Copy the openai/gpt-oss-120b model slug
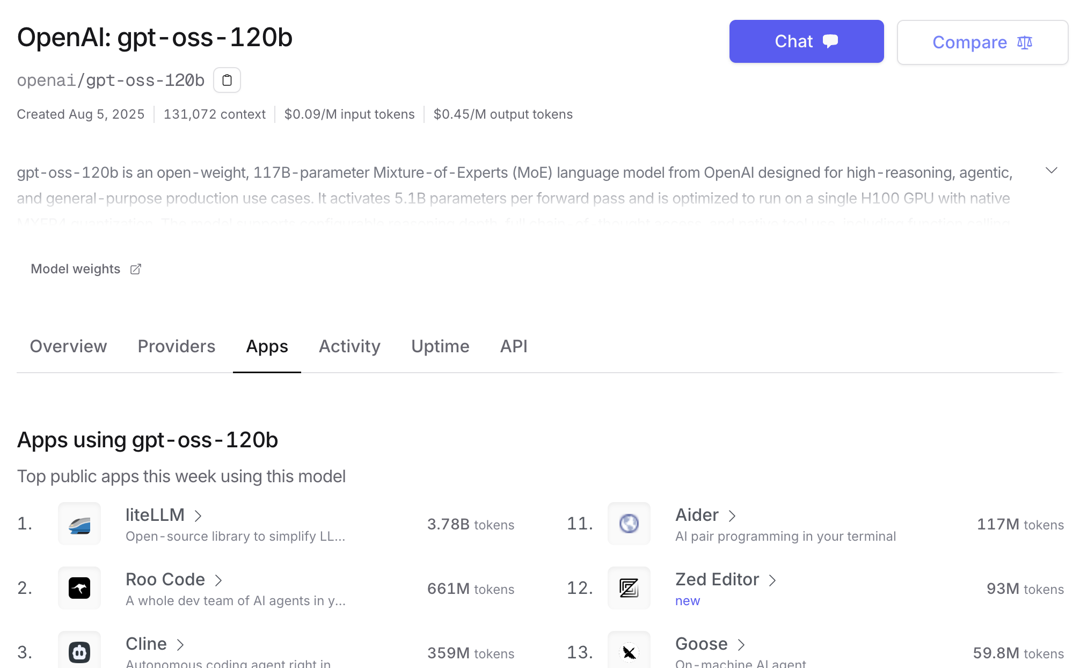The width and height of the screenshot is (1080, 668). click(x=227, y=80)
